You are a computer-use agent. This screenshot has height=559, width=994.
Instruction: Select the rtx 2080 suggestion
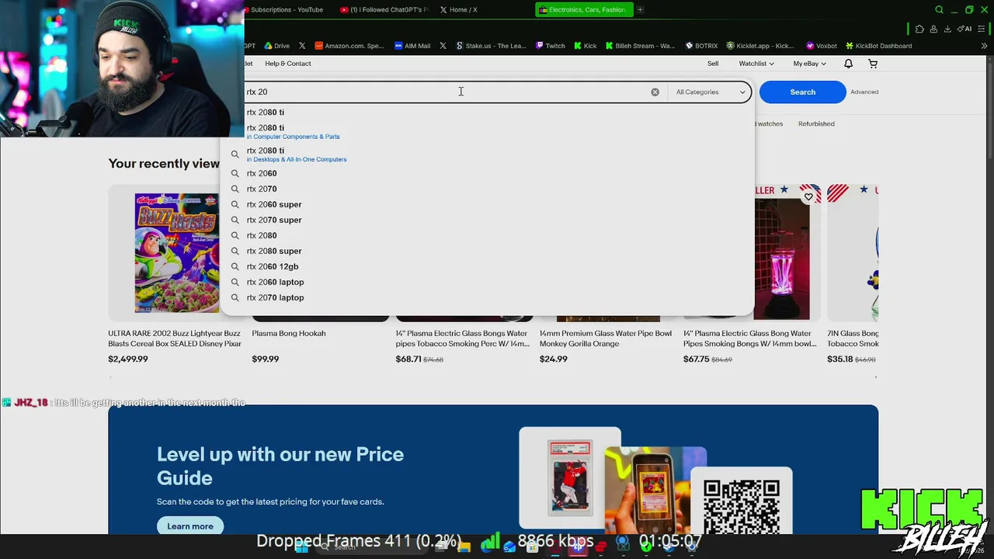[488, 235]
